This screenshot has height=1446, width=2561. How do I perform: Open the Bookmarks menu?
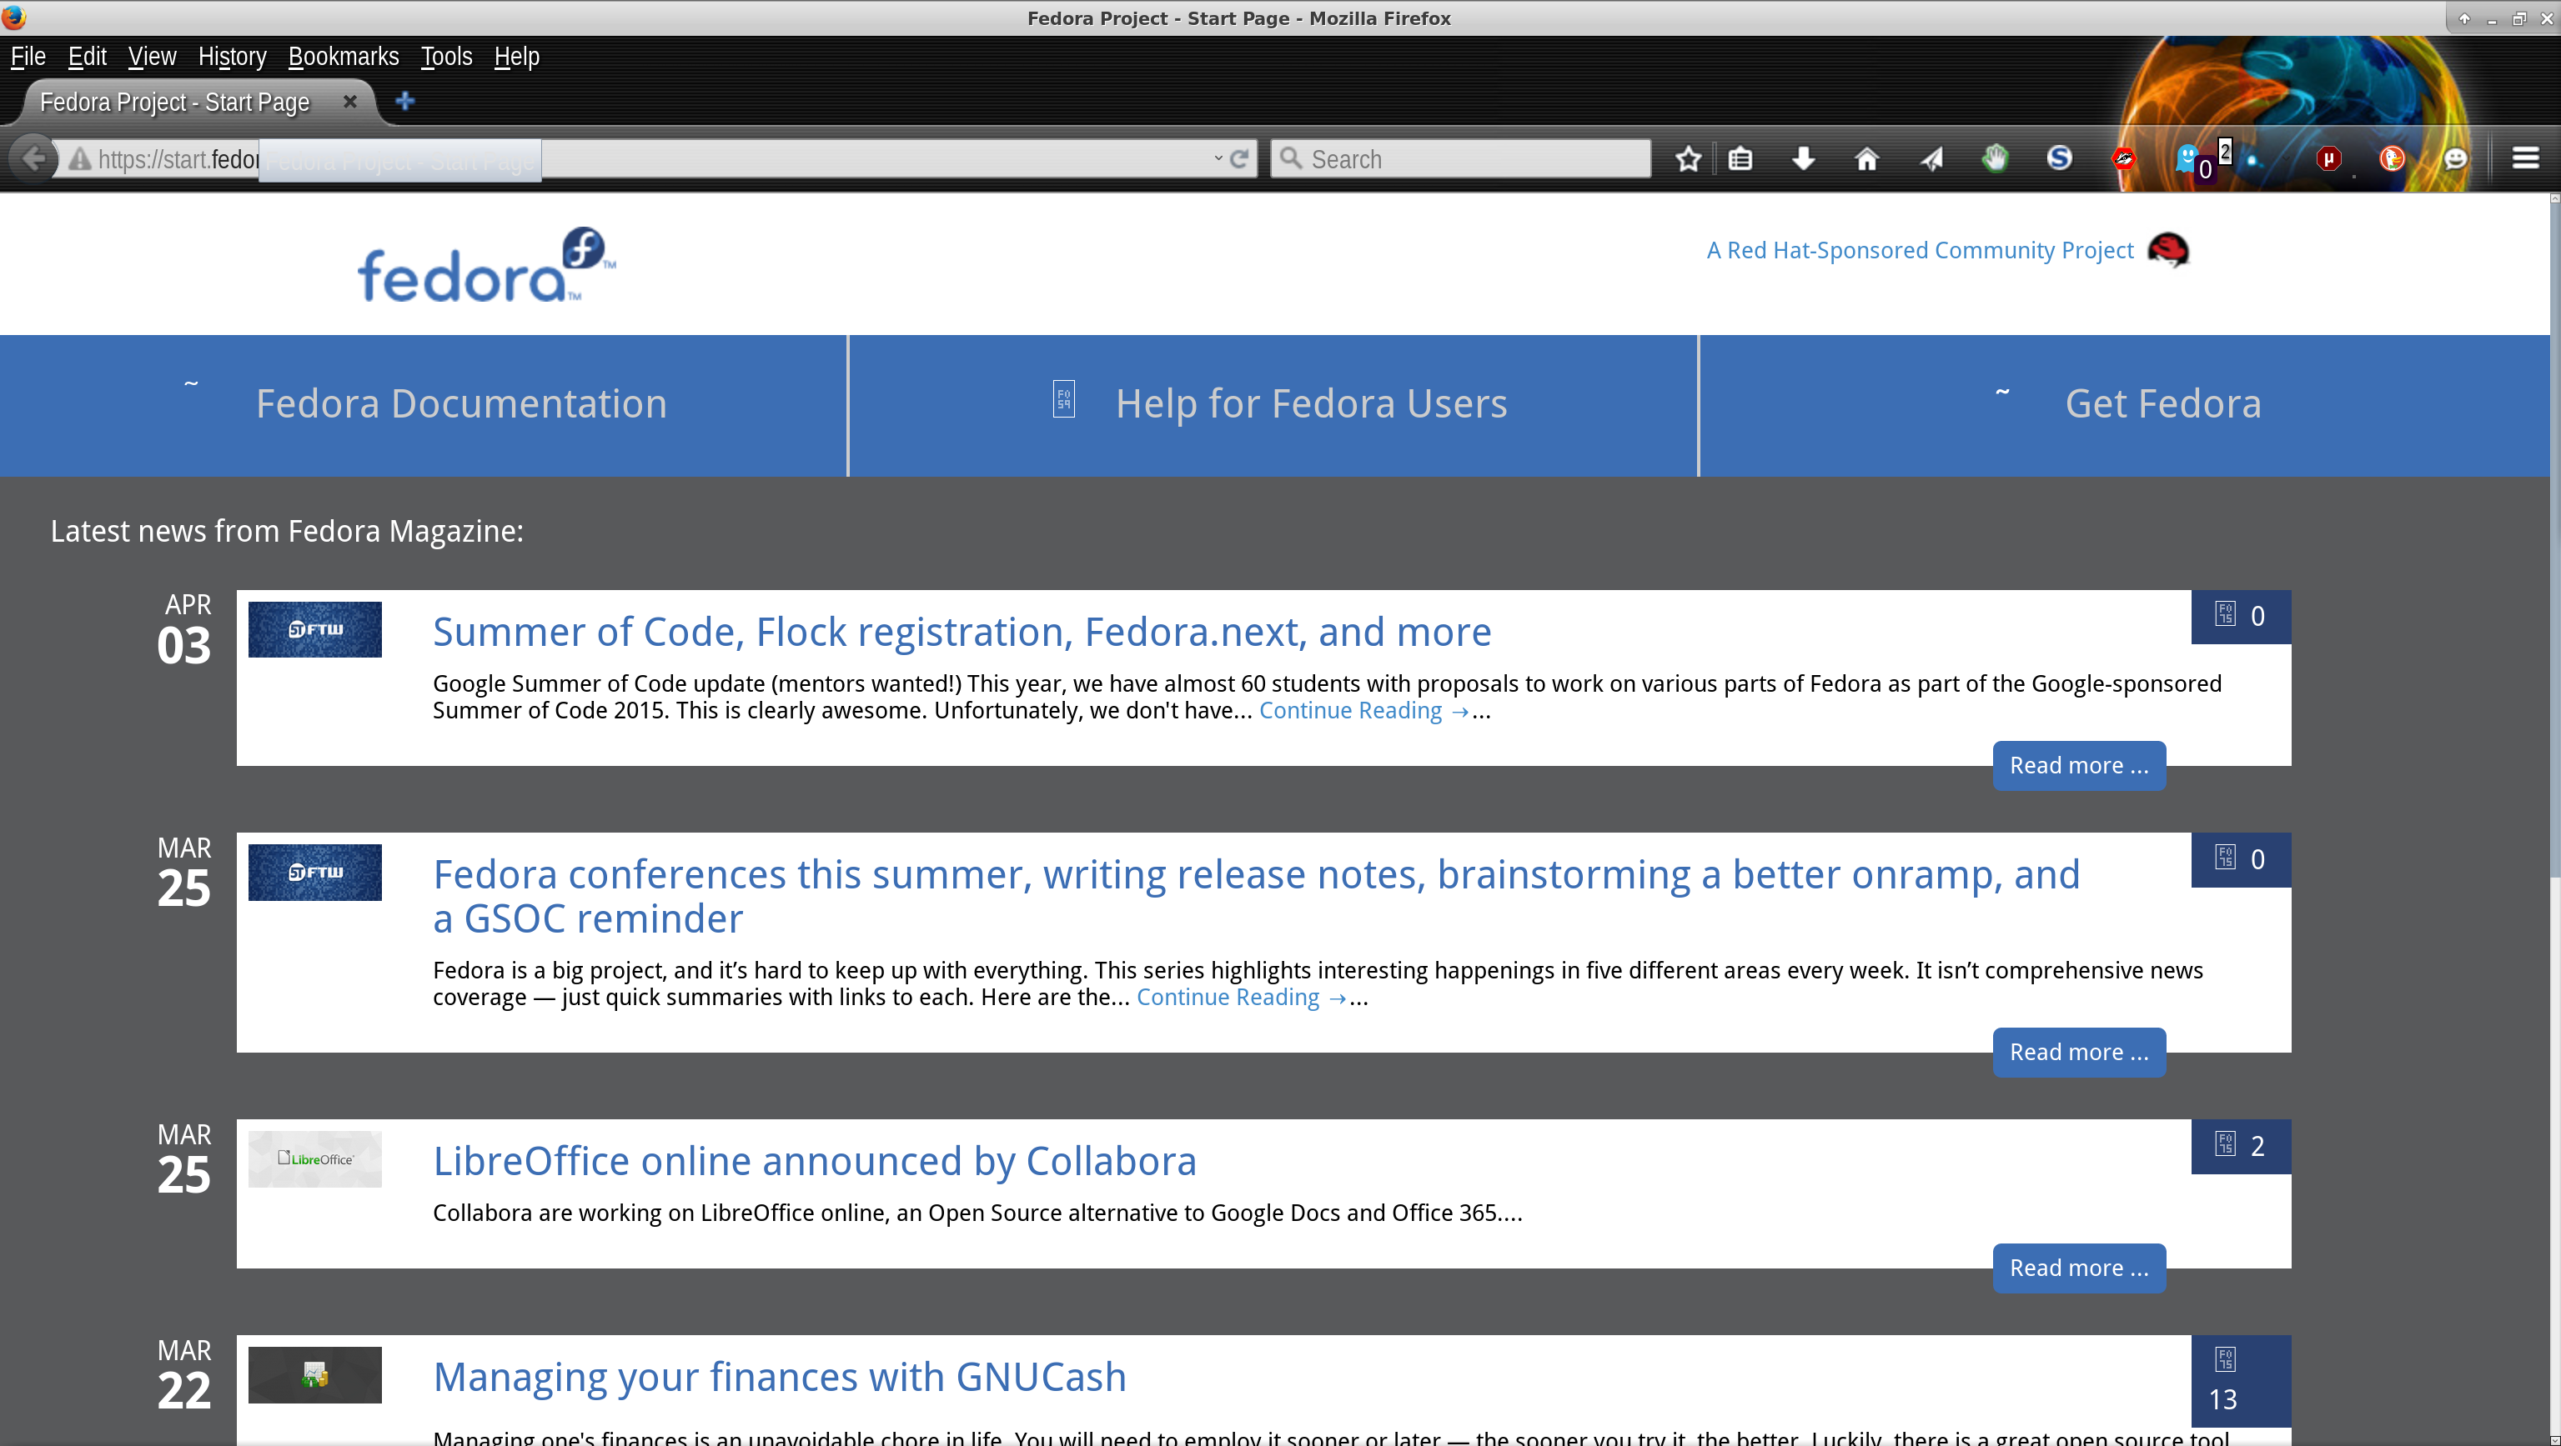[343, 57]
